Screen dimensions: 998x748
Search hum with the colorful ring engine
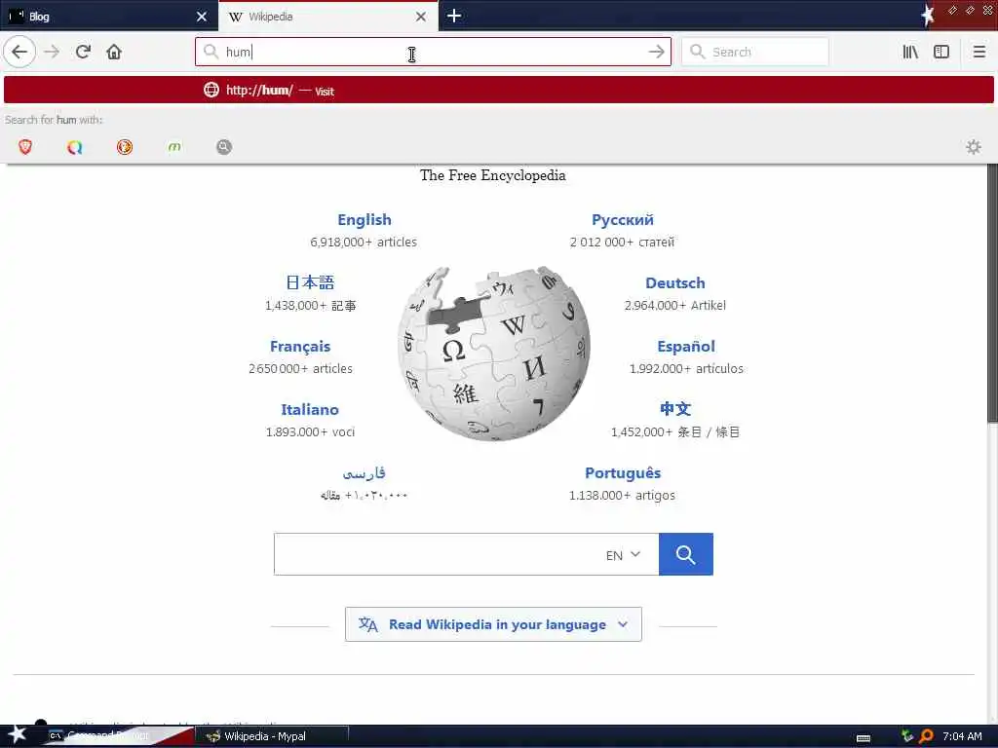(x=75, y=147)
